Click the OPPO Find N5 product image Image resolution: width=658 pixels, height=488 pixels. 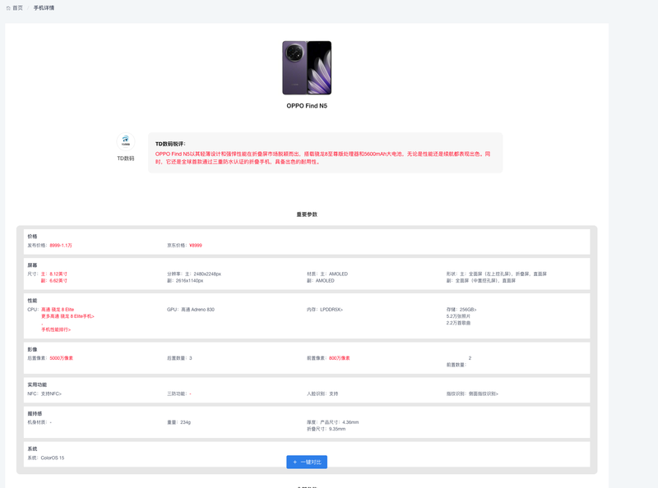307,67
